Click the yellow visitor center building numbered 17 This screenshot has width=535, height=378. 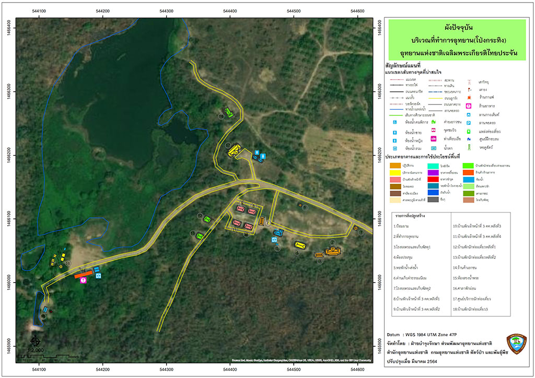point(235,150)
